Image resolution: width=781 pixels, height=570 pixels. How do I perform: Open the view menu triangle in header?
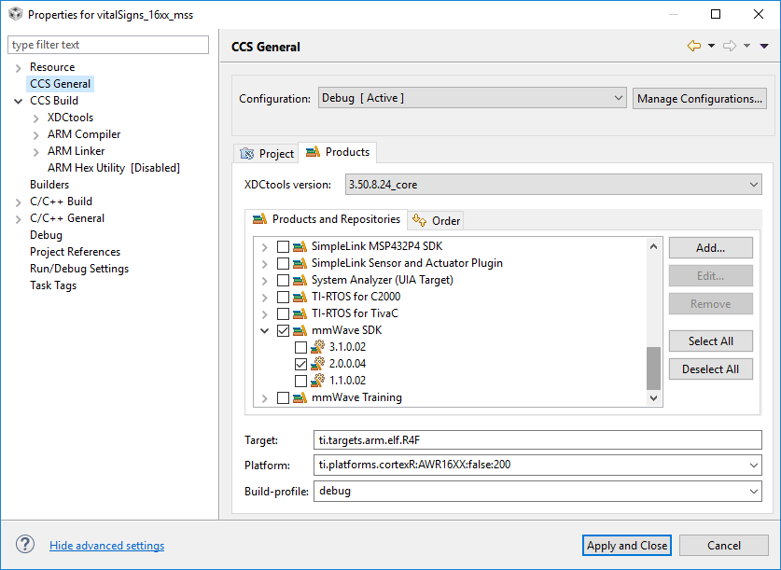[x=764, y=46]
